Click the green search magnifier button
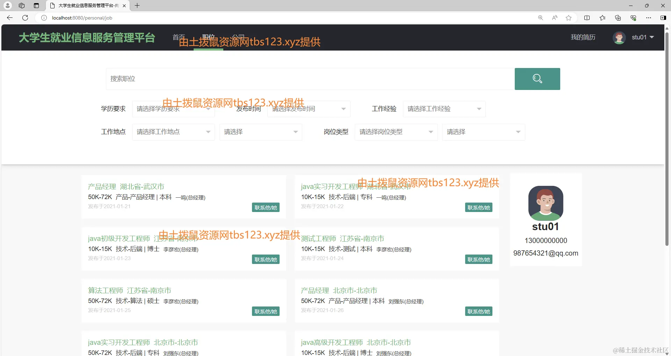Screen dimensions: 671x356 pos(537,79)
